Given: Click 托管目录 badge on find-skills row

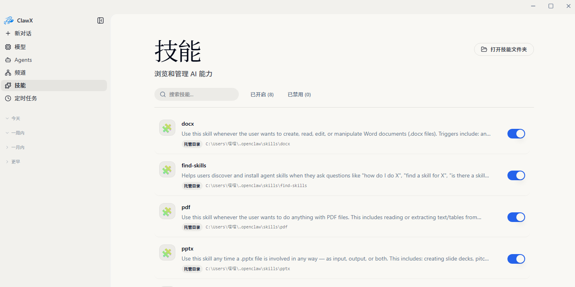Looking at the screenshot, I should tap(192, 186).
